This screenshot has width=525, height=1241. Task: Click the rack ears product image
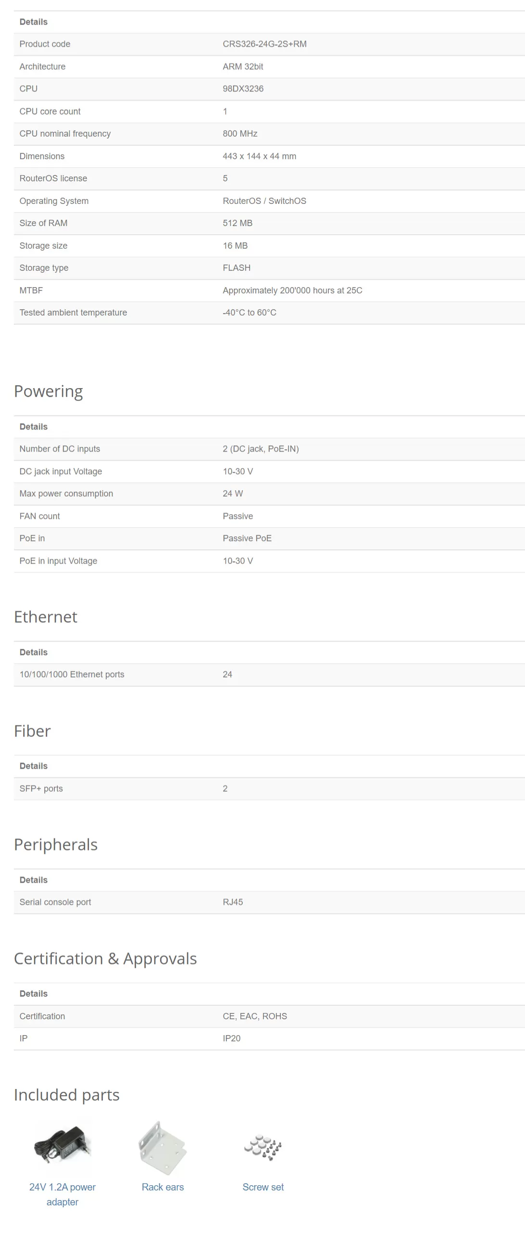pyautogui.click(x=162, y=1148)
